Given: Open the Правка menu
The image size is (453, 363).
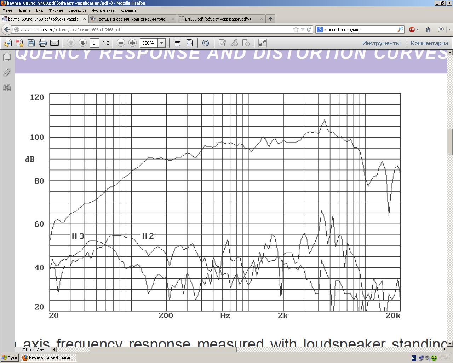Looking at the screenshot, I should [x=24, y=10].
